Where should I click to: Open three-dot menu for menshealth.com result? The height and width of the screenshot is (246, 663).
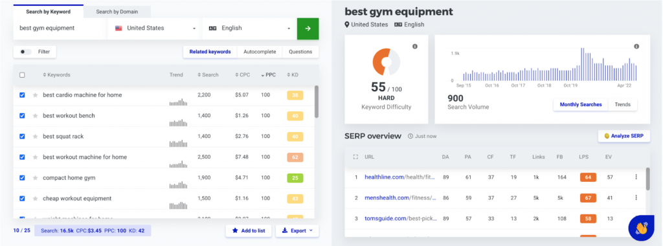pyautogui.click(x=636, y=197)
